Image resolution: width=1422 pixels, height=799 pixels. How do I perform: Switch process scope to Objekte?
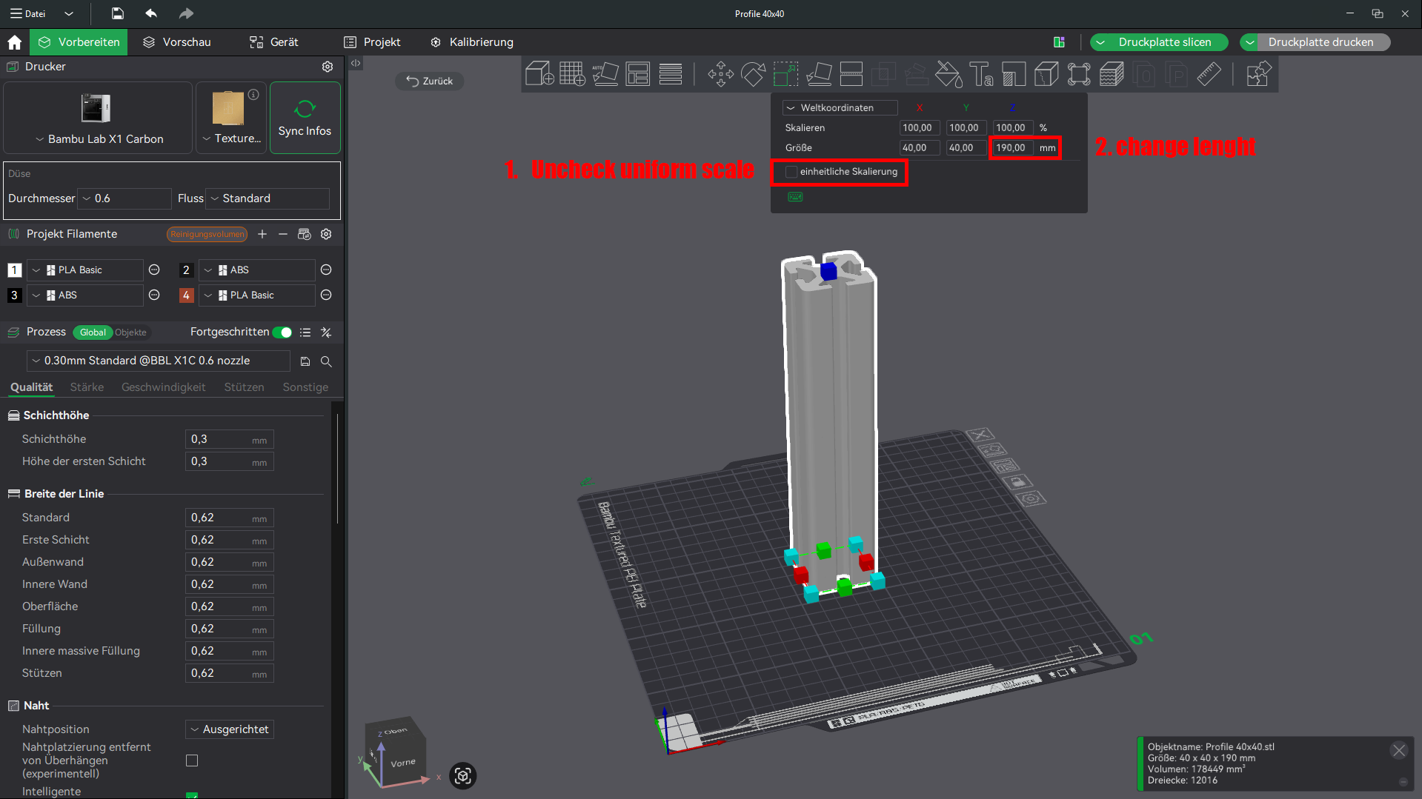pyautogui.click(x=130, y=332)
